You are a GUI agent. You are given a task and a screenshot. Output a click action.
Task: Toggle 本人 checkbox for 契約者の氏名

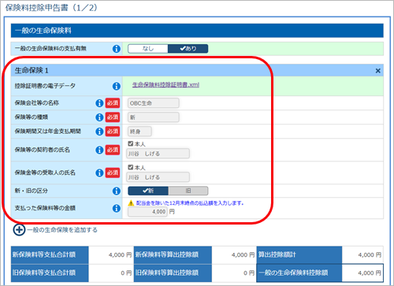tap(131, 143)
